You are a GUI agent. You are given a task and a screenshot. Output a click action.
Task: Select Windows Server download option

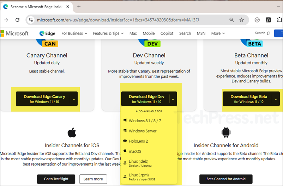tap(149, 131)
